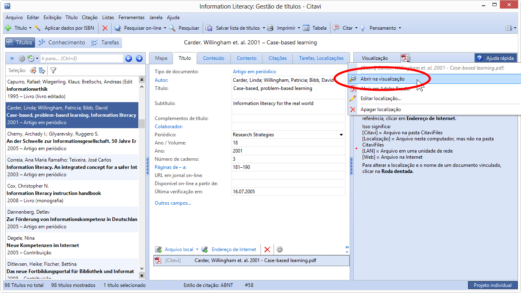Switch to the Citações tab

(278, 58)
